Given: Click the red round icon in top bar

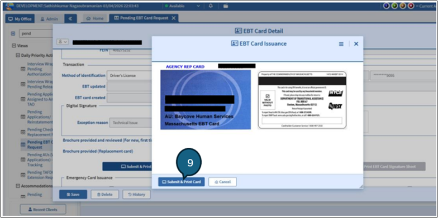Looking at the screenshot, I should [x=411, y=6].
